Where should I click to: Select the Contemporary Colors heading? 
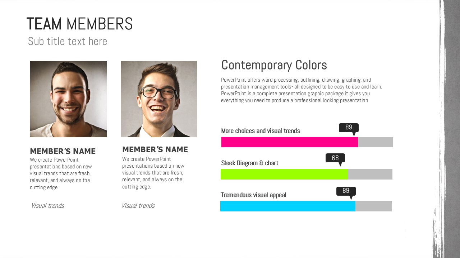274,65
